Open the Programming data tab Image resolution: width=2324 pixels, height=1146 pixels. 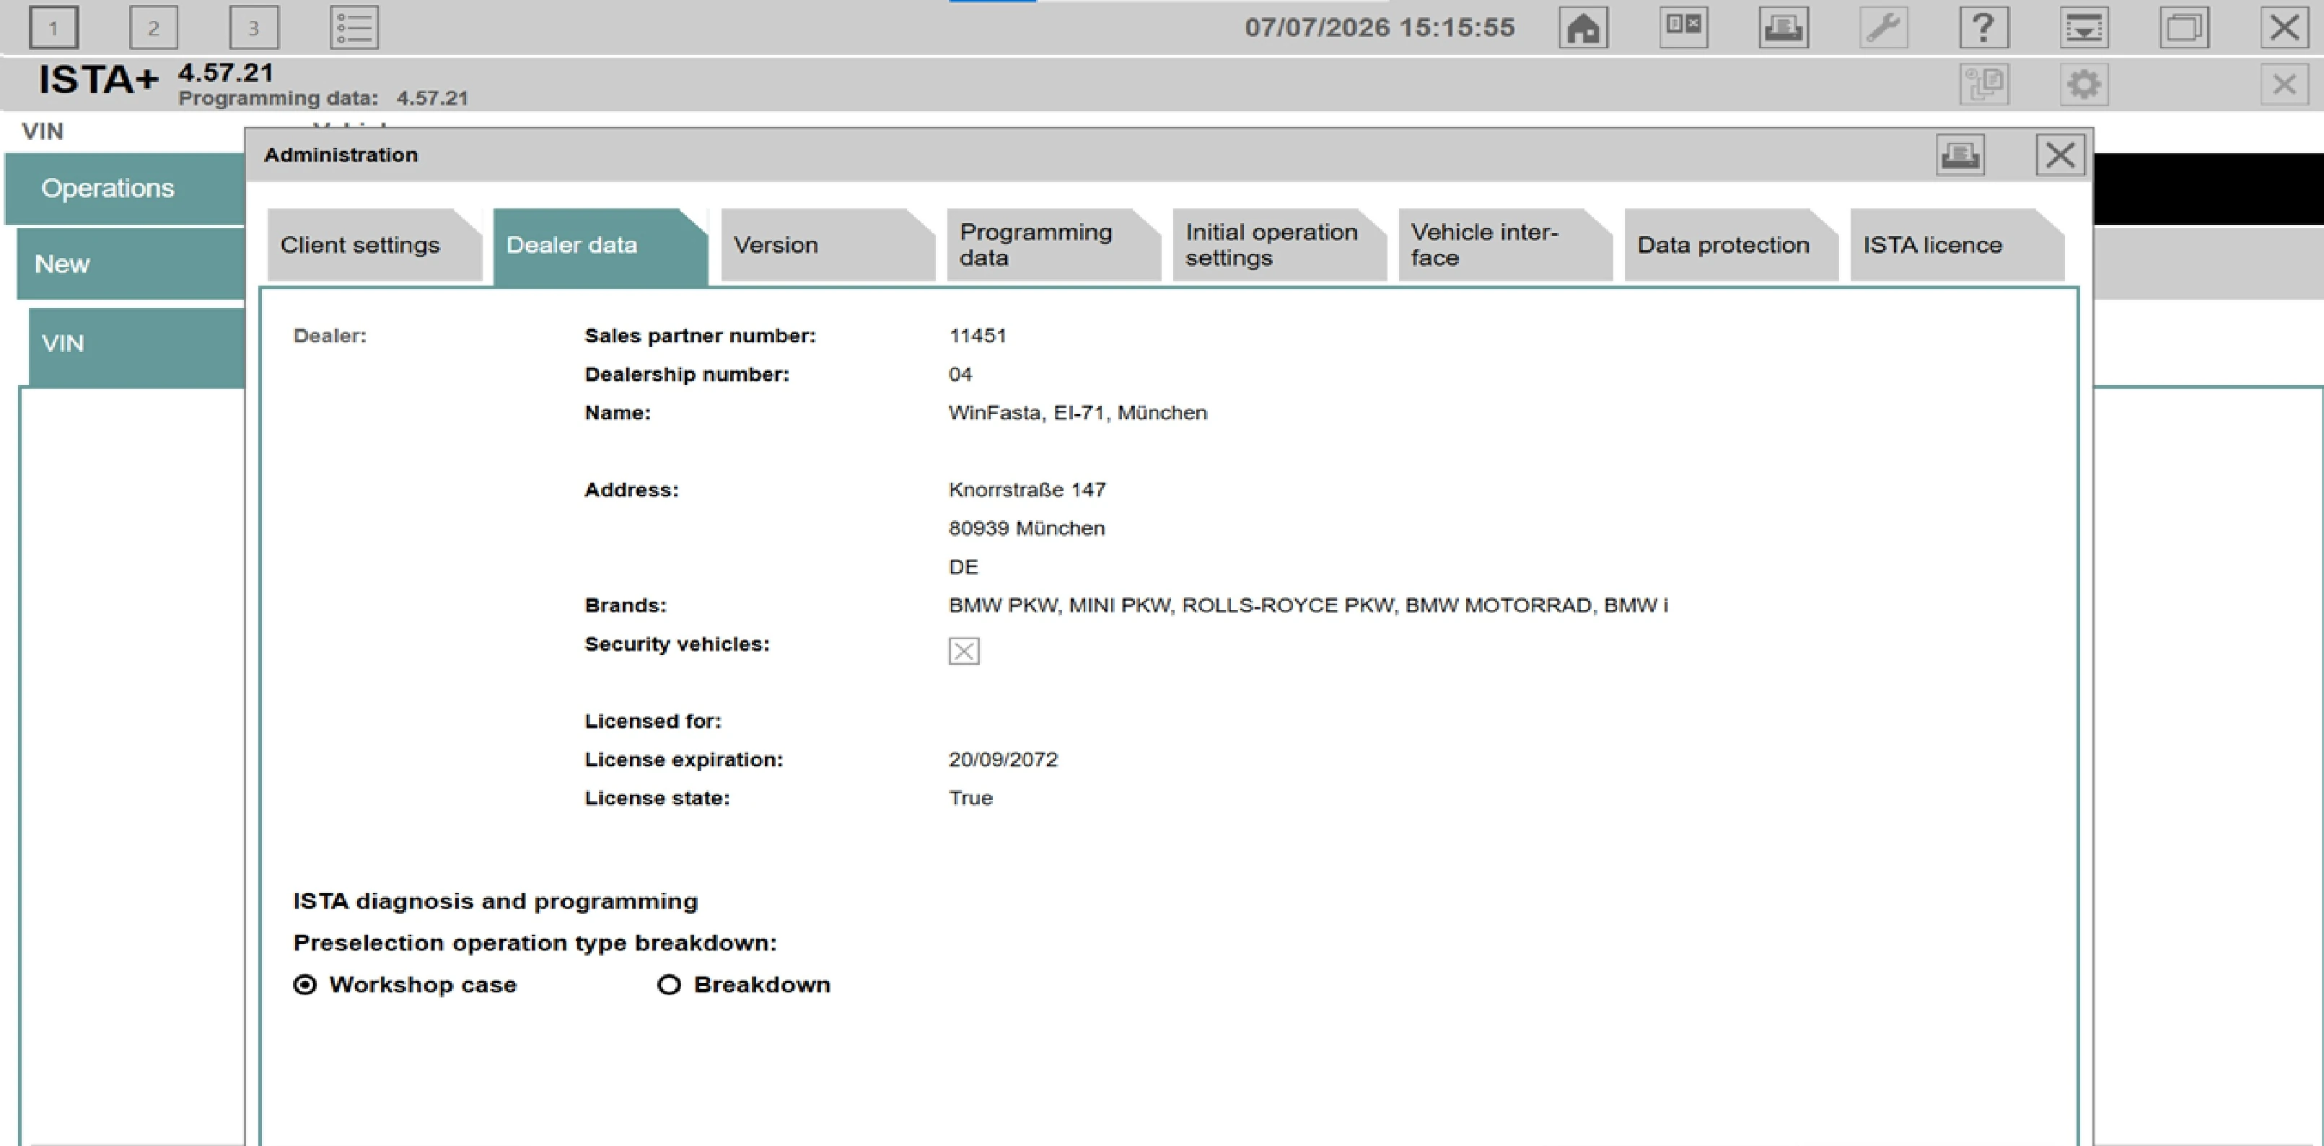pos(1053,245)
